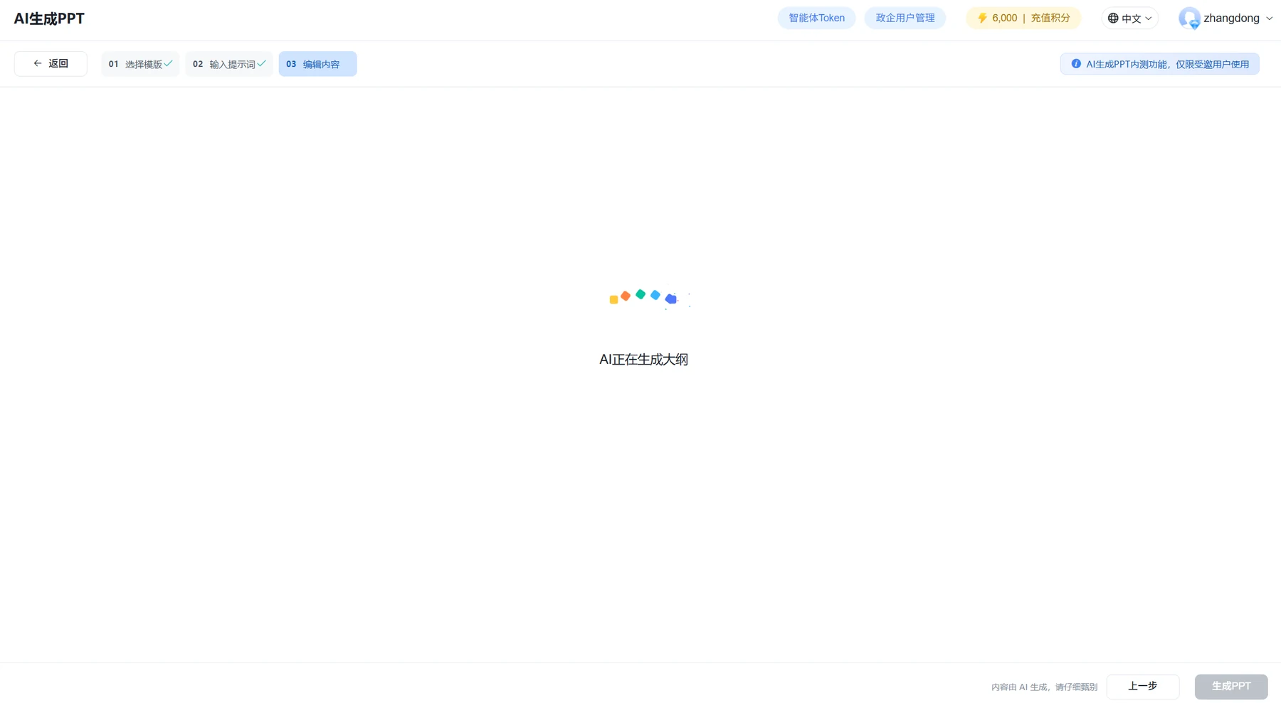Go to step 01 选择模版
This screenshot has height=703, width=1281.
coord(140,64)
